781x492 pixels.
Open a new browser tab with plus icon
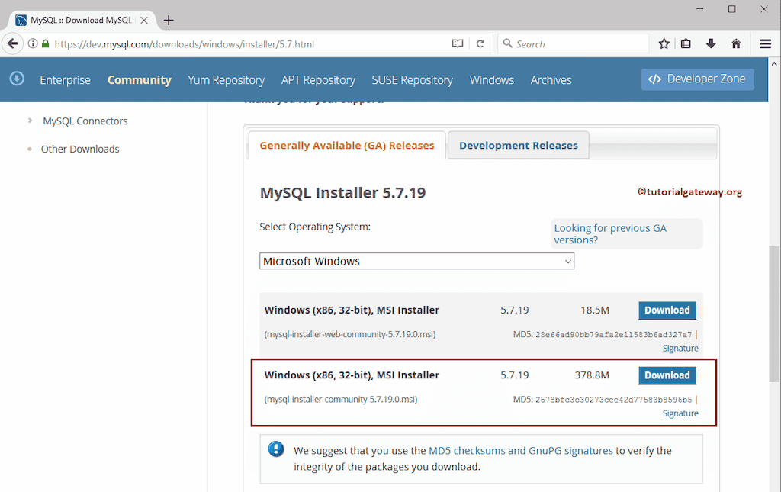coord(169,21)
